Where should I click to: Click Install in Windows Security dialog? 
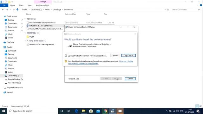[x=115, y=55]
